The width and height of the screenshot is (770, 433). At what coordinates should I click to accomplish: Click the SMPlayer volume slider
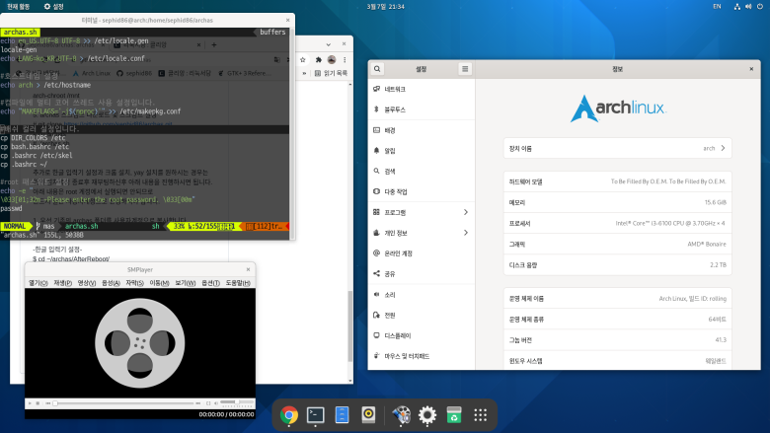pos(237,402)
